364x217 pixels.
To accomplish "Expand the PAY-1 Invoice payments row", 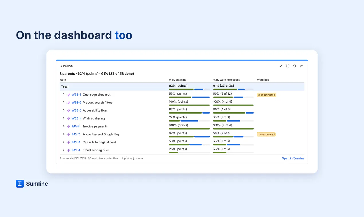I will pyautogui.click(x=64, y=126).
